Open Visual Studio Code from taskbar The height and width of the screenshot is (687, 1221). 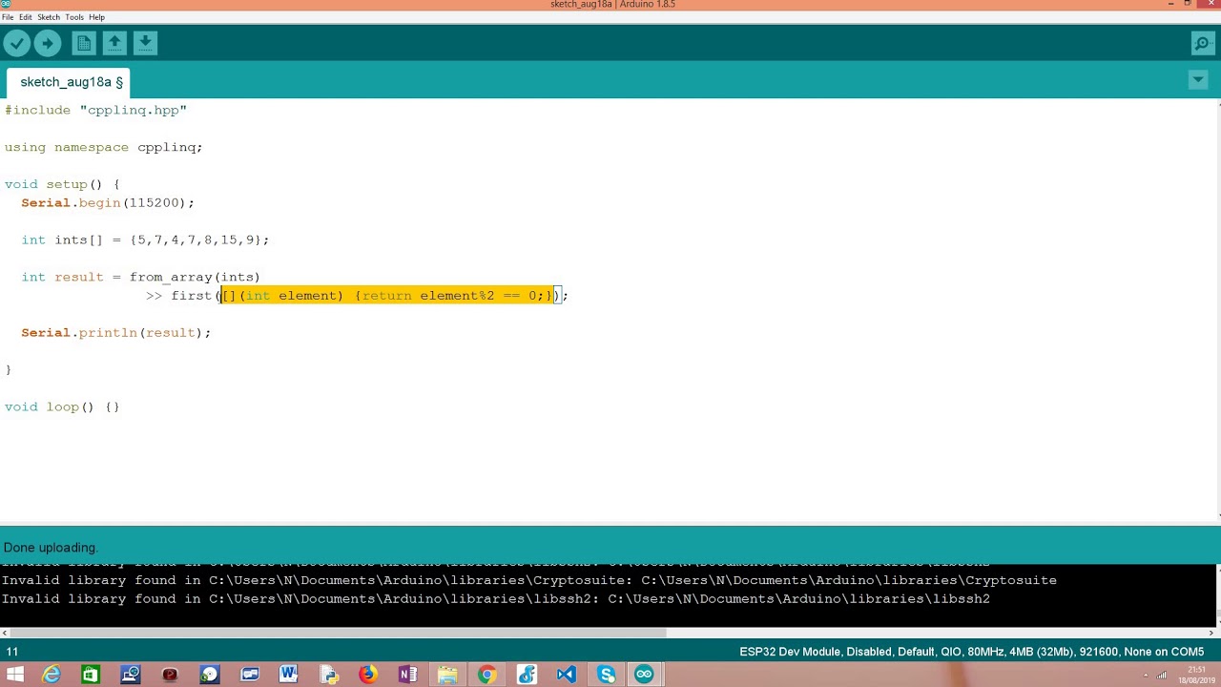(566, 675)
